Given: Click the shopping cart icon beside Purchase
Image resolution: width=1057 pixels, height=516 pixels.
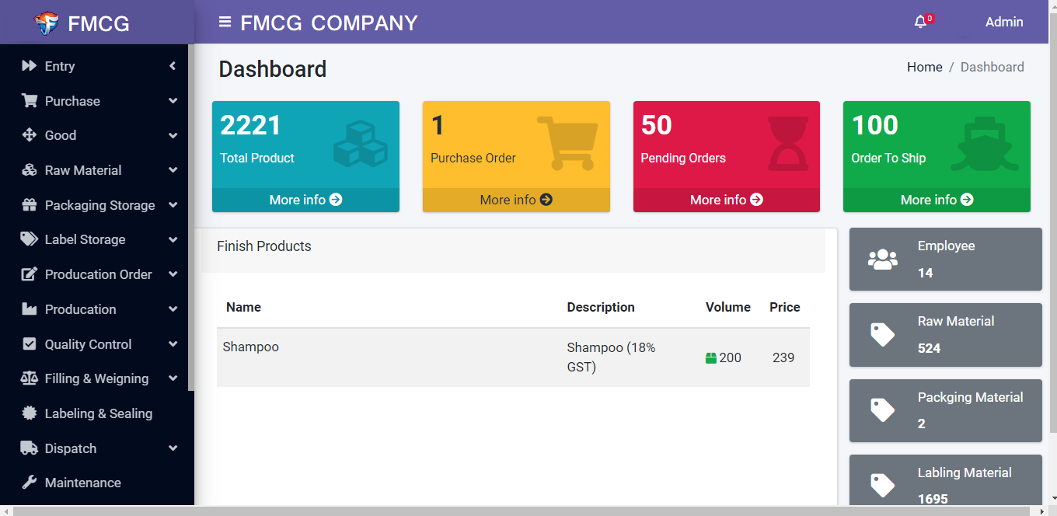Looking at the screenshot, I should click(30, 101).
